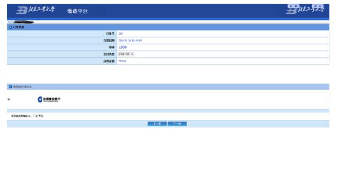Viewport: 339px width, 196px height.
Task: Click the 人民币 currency value
Action: [x=122, y=47]
